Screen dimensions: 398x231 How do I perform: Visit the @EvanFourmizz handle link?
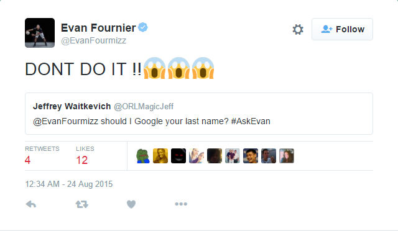click(93, 40)
